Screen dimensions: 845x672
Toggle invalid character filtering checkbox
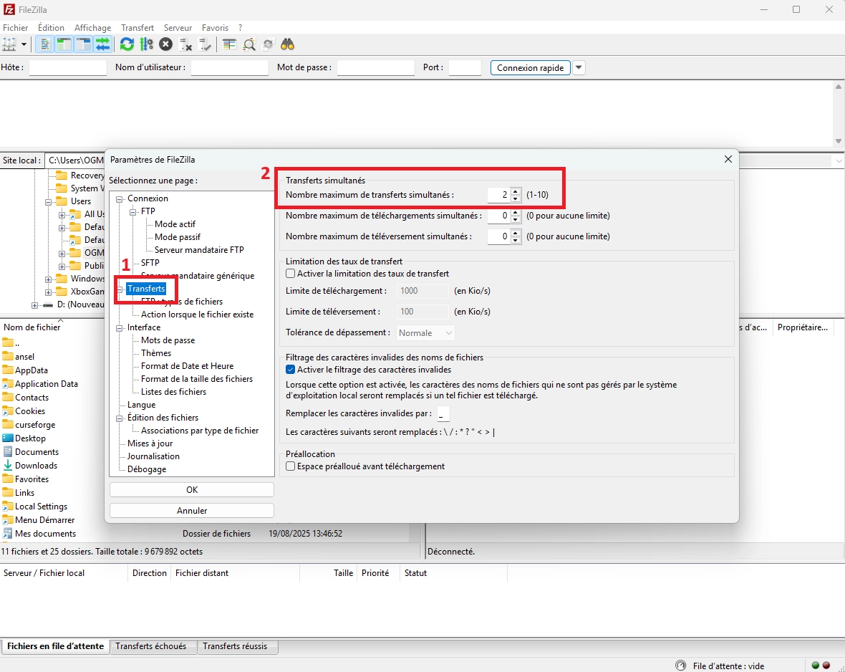click(x=291, y=370)
